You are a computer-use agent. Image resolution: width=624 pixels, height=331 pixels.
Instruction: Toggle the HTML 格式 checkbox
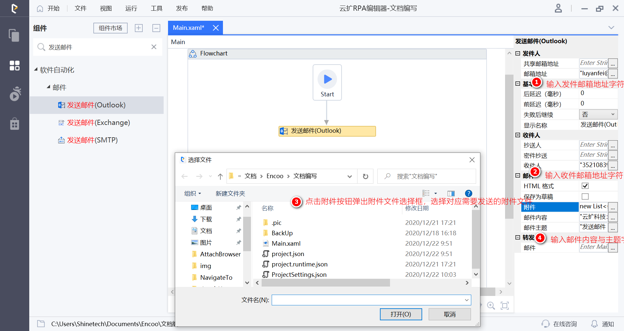pyautogui.click(x=585, y=186)
